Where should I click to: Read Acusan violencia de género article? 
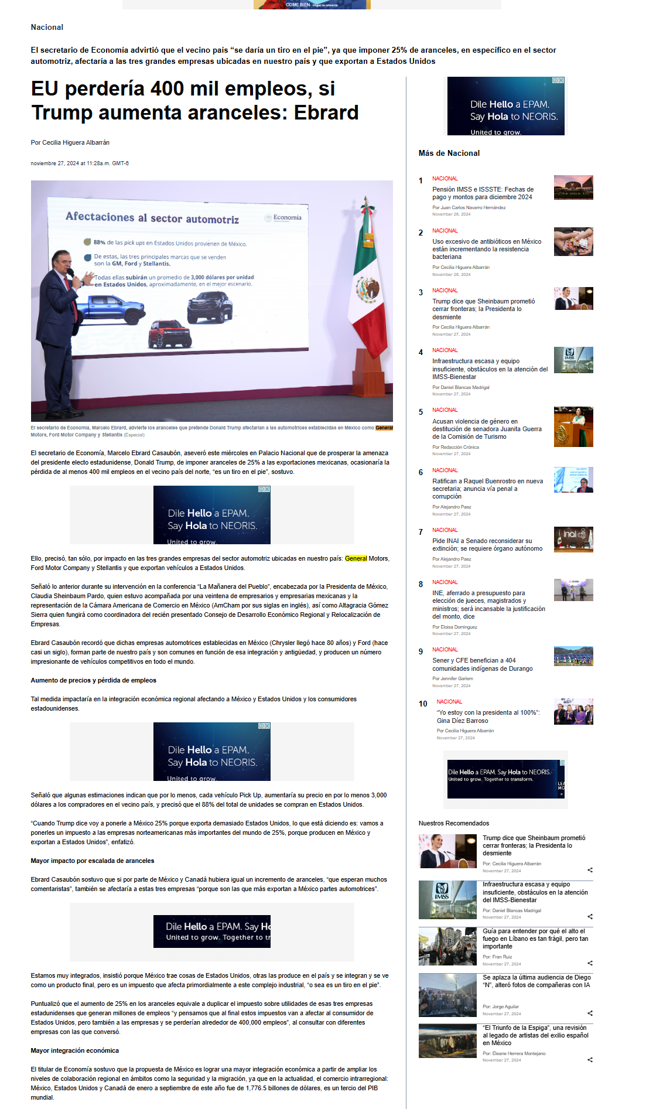point(487,429)
